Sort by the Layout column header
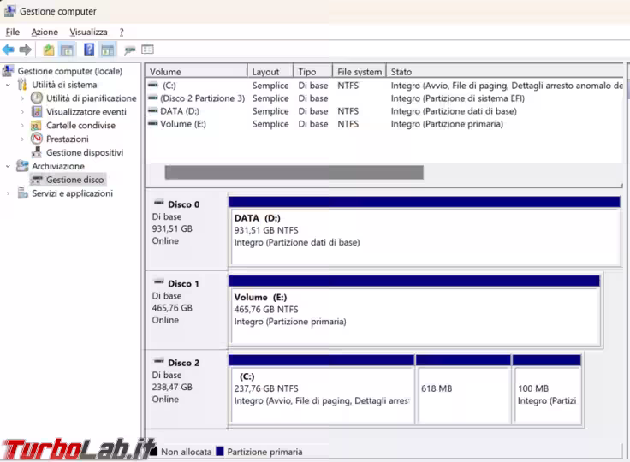Viewport: 630px width, 462px height. (x=270, y=72)
